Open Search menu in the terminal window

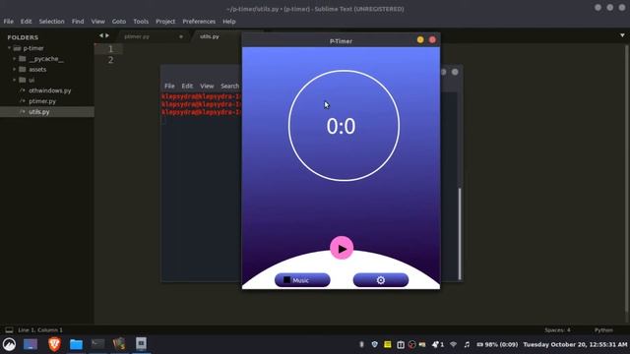pos(229,86)
